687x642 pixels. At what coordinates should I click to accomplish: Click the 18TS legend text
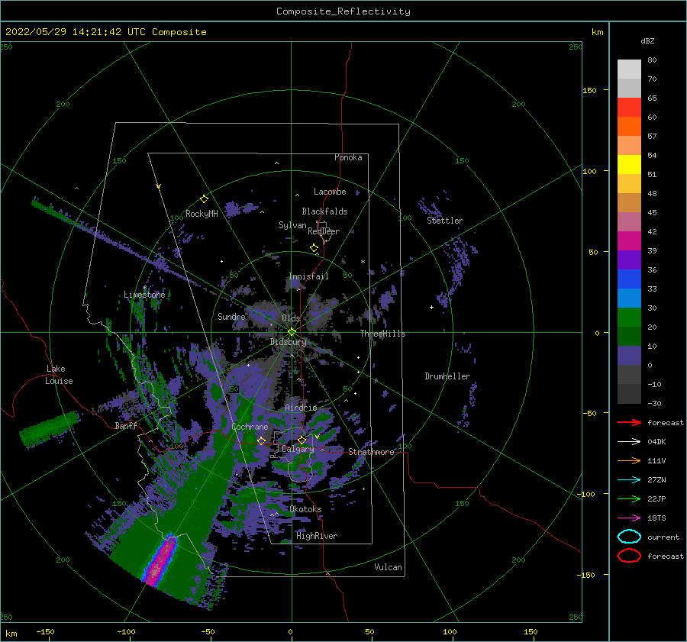pos(656,518)
